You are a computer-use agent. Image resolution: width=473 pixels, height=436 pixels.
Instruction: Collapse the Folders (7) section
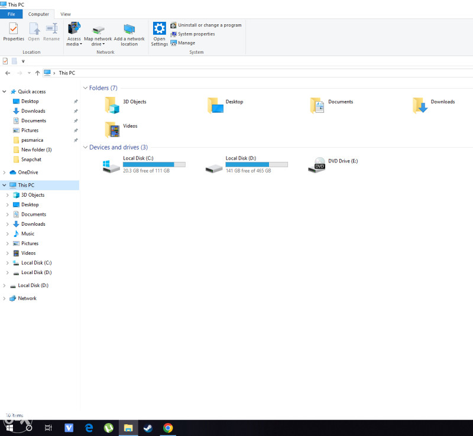[86, 87]
